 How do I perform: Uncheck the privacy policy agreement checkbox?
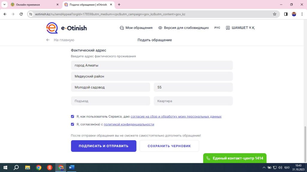coord(73,124)
